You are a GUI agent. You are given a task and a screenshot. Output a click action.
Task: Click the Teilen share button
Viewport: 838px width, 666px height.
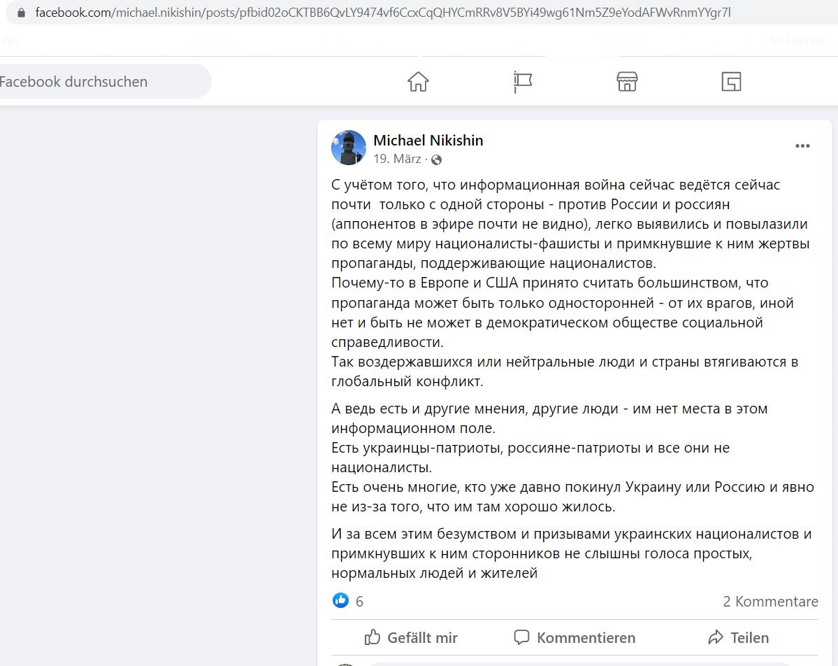coord(738,637)
